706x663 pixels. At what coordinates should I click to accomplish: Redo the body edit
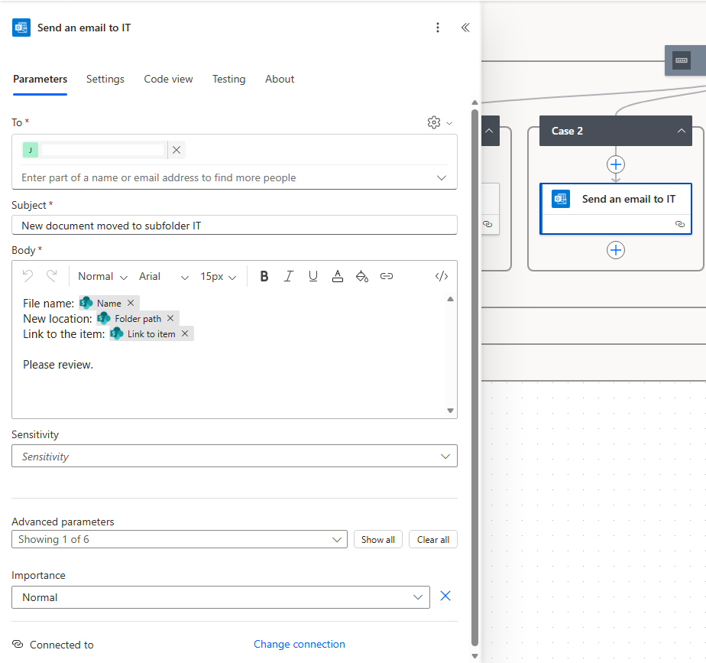(x=52, y=276)
